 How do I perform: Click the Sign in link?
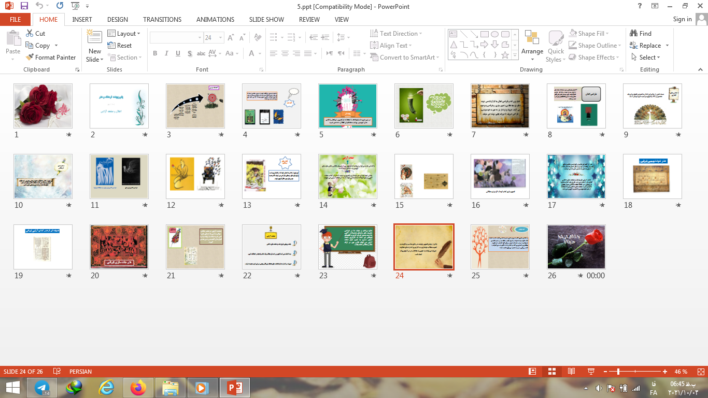(x=682, y=19)
